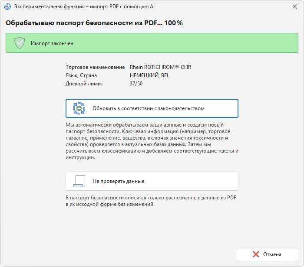Cancel the import with Отмена
Image resolution: width=304 pixels, height=267 pixels.
pos(268,254)
